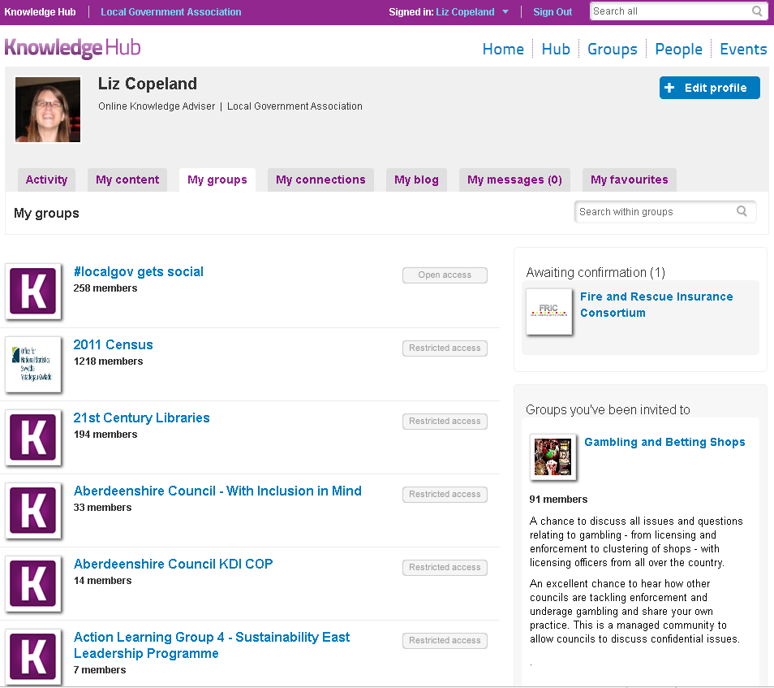The image size is (774, 688).
Task: Open the 2011 Census group logo
Action: [33, 364]
